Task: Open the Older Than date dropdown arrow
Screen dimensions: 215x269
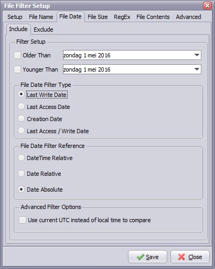Action: click(197, 55)
